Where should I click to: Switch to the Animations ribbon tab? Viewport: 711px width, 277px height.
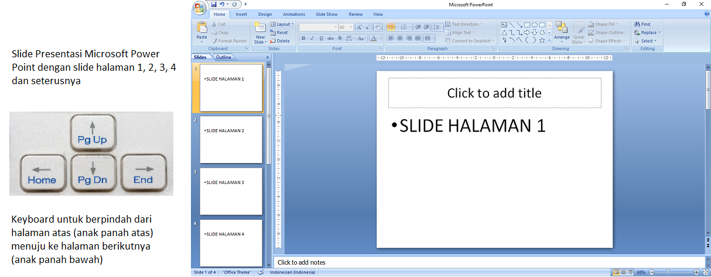pyautogui.click(x=293, y=14)
